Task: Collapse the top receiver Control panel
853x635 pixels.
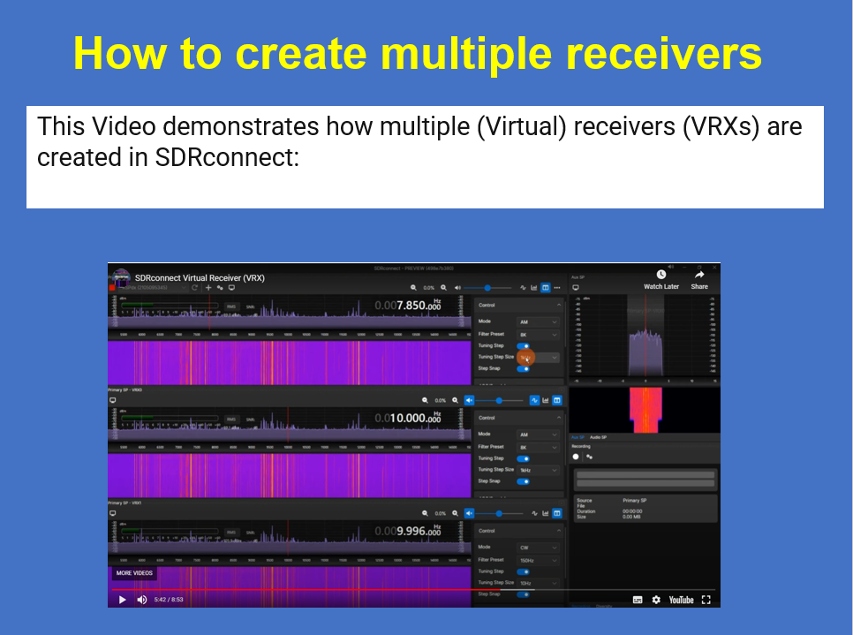Action: coord(559,305)
